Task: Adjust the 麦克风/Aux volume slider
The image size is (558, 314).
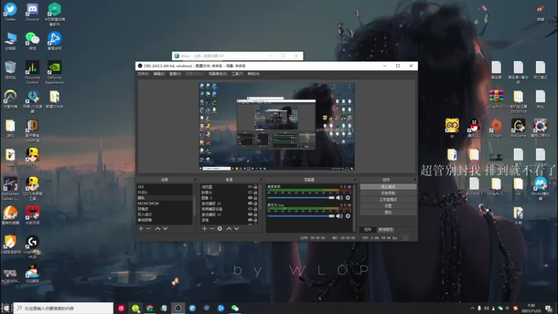Action: pos(301,216)
